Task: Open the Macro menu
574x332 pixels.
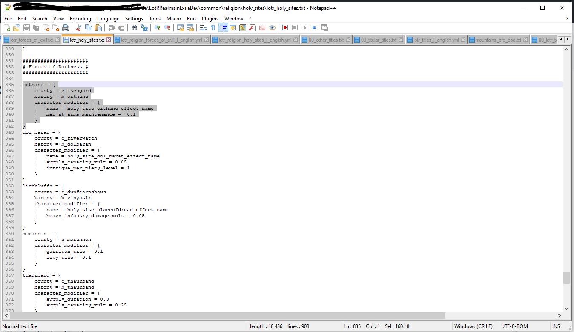Action: click(x=173, y=19)
